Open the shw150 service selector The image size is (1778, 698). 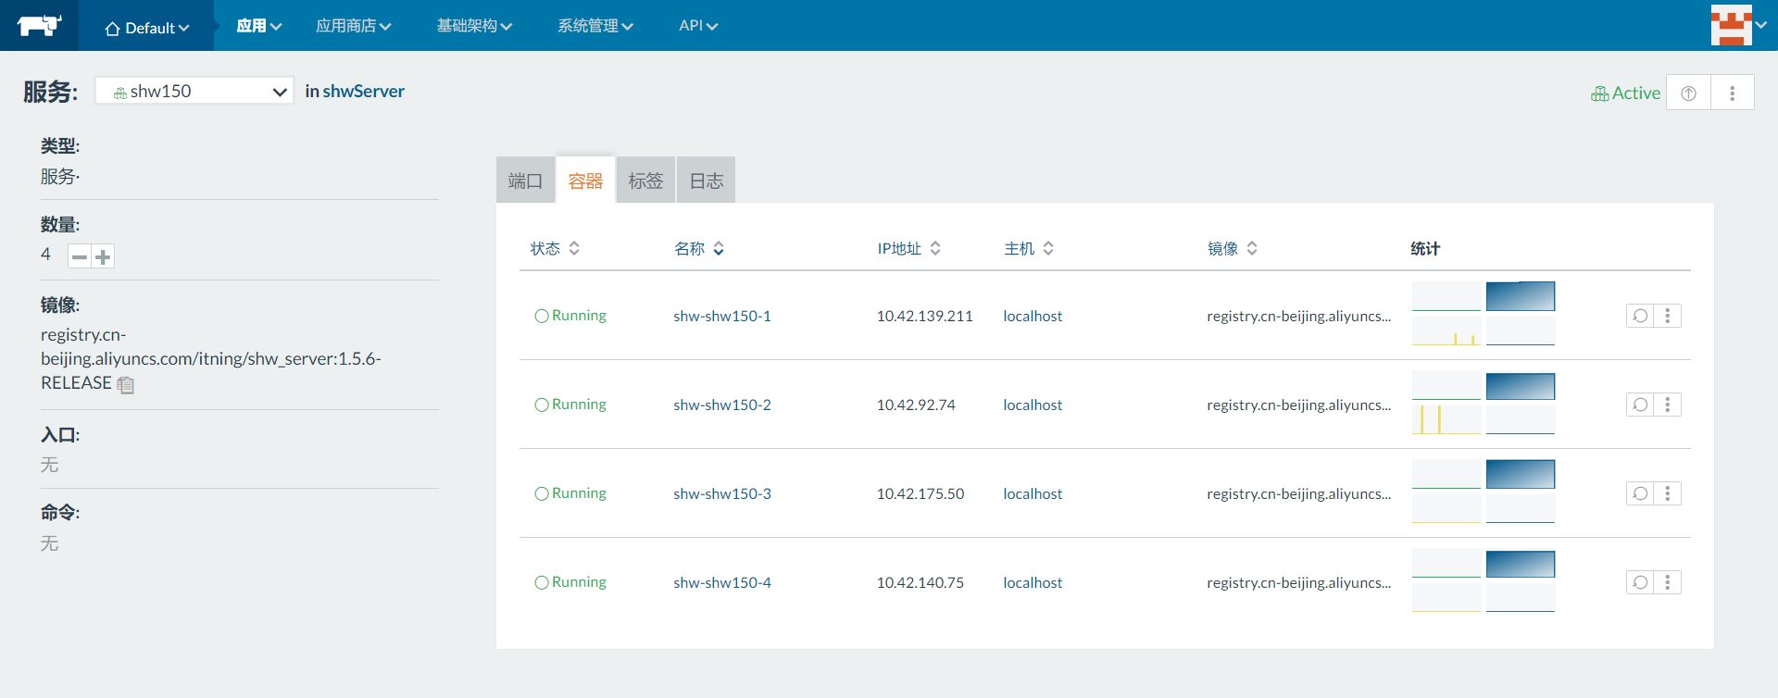click(194, 91)
